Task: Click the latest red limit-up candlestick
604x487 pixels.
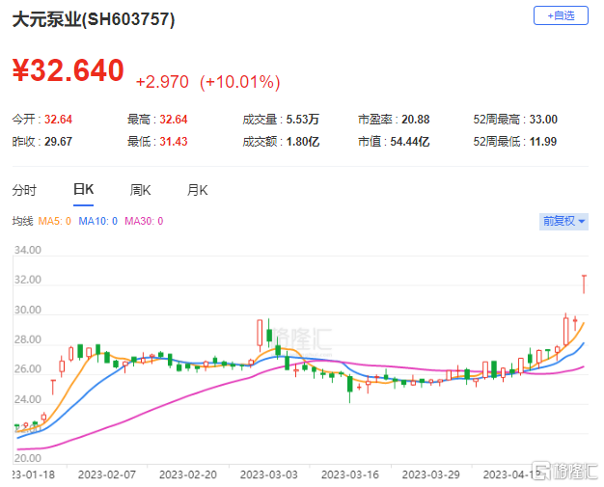Action: pyautogui.click(x=584, y=284)
